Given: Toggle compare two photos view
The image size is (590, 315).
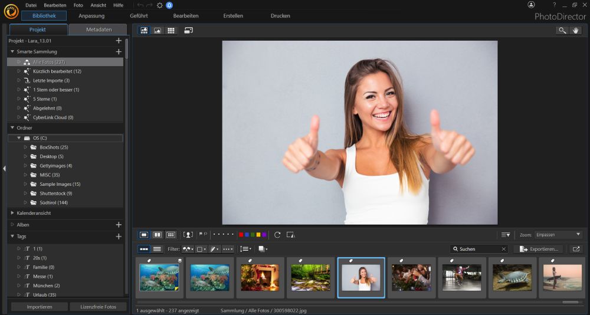Looking at the screenshot, I should pos(158,235).
